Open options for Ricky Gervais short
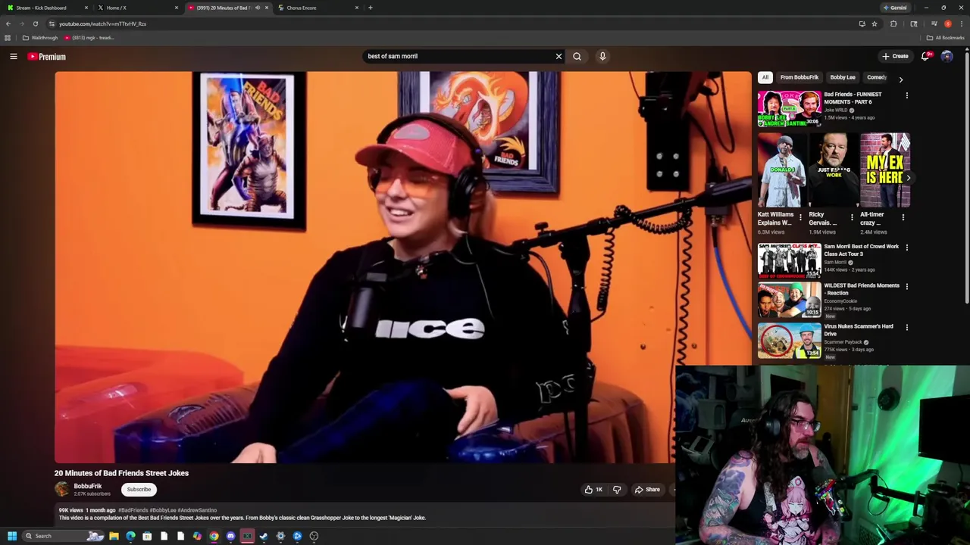The image size is (970, 545). pyautogui.click(x=852, y=217)
